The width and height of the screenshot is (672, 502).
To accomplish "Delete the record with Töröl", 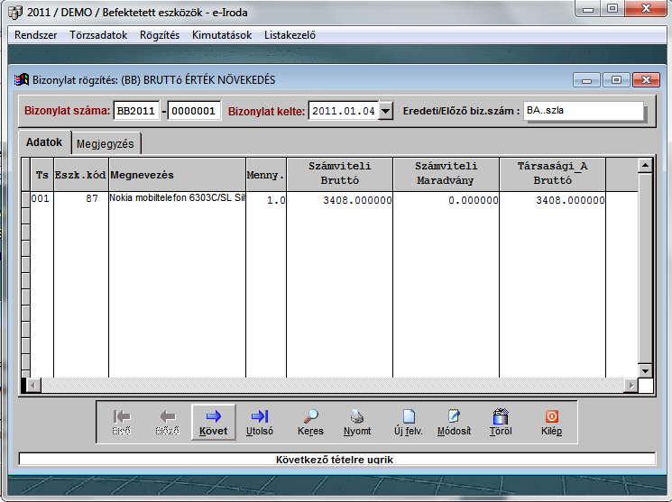I will 501,422.
